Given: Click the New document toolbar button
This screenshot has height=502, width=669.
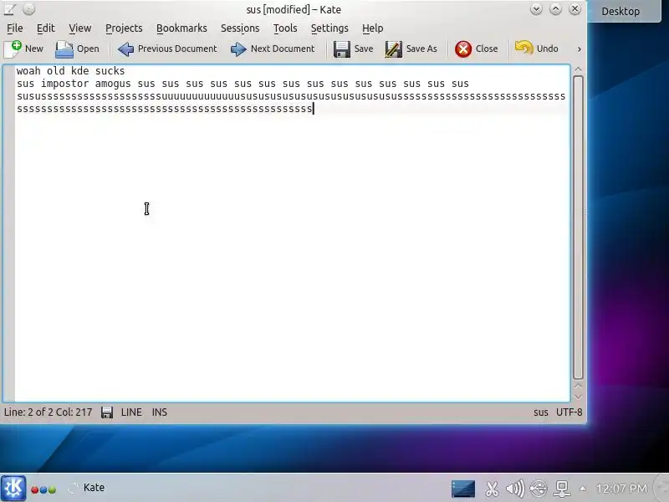Looking at the screenshot, I should point(23,49).
